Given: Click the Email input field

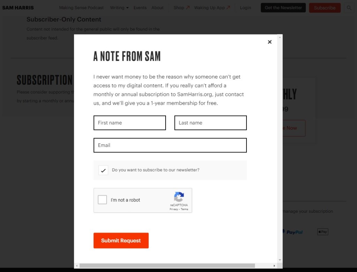Looking at the screenshot, I should tap(170, 145).
